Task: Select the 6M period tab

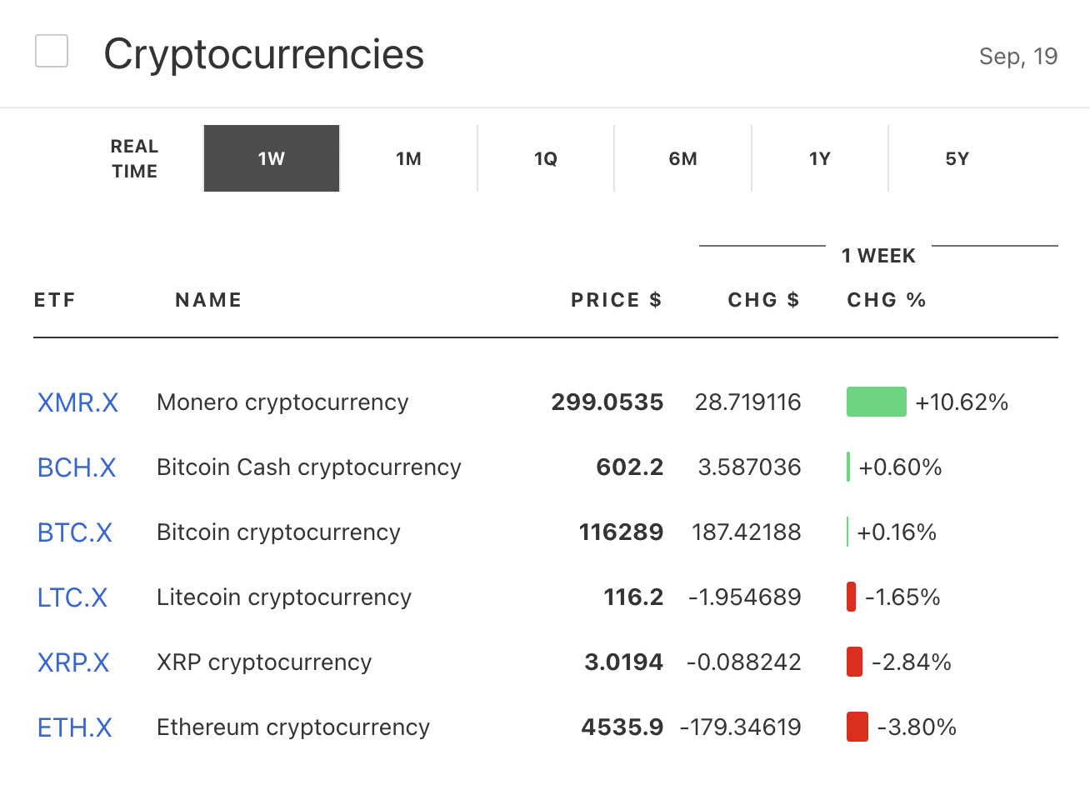Action: (682, 158)
